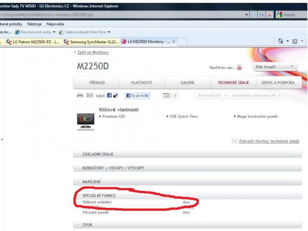Select the TECHNICKÉ ÚDAJE tab

[234, 83]
